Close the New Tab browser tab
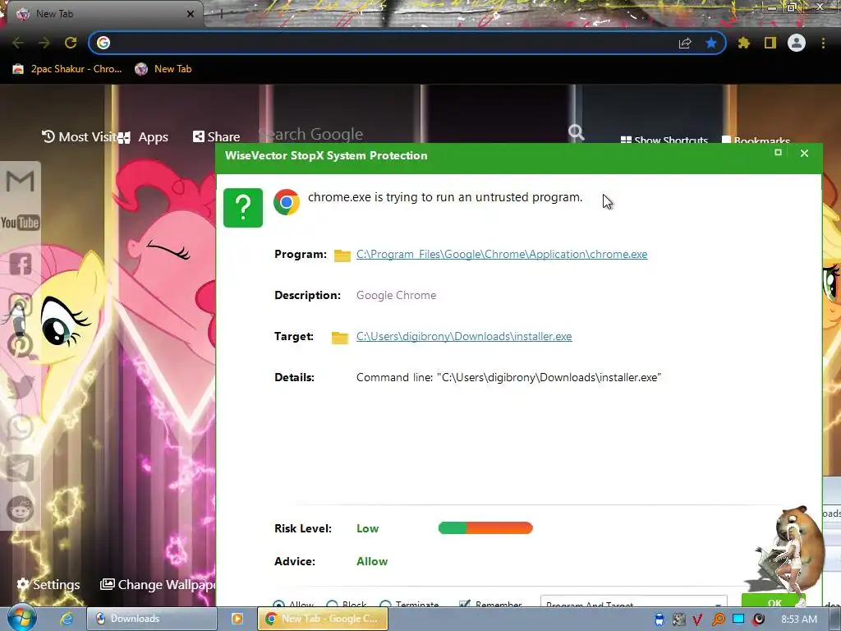Image resolution: width=841 pixels, height=631 pixels. point(191,14)
